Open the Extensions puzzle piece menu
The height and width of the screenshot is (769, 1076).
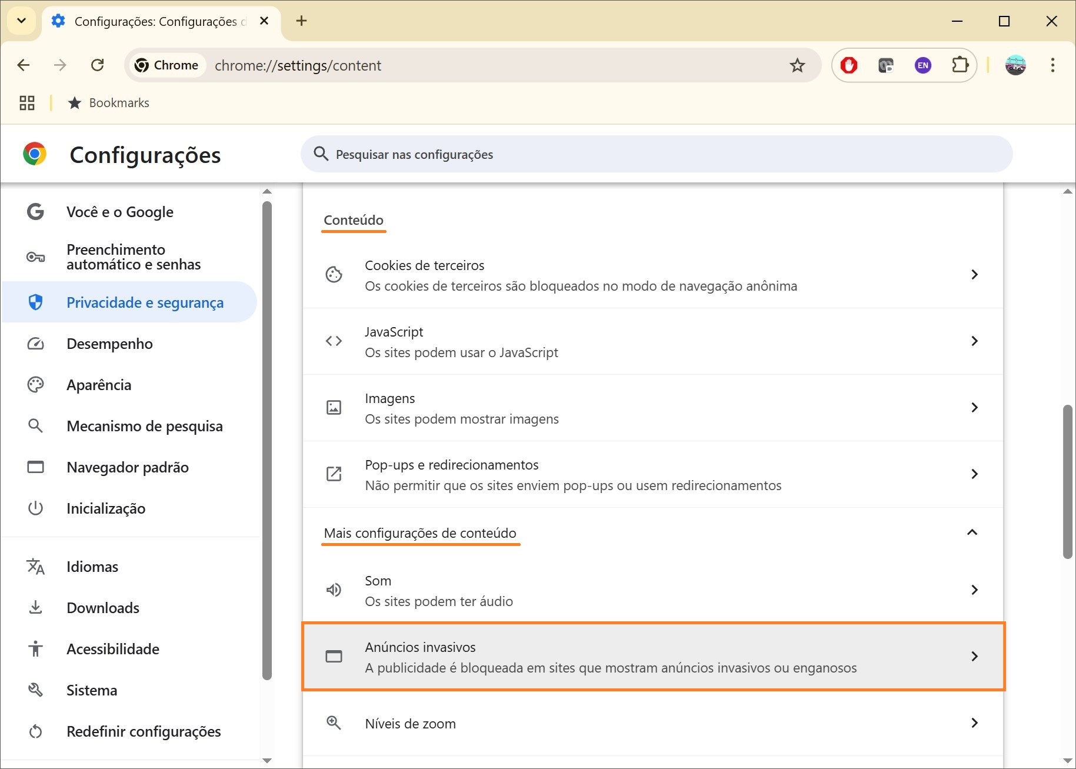(x=960, y=65)
